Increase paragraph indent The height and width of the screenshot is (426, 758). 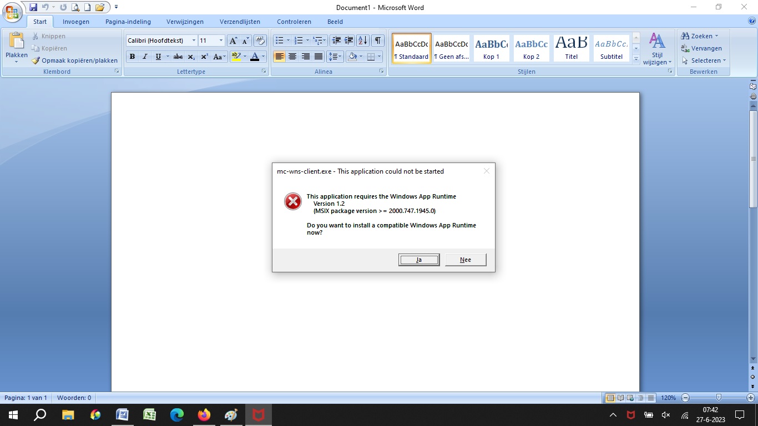(x=348, y=40)
